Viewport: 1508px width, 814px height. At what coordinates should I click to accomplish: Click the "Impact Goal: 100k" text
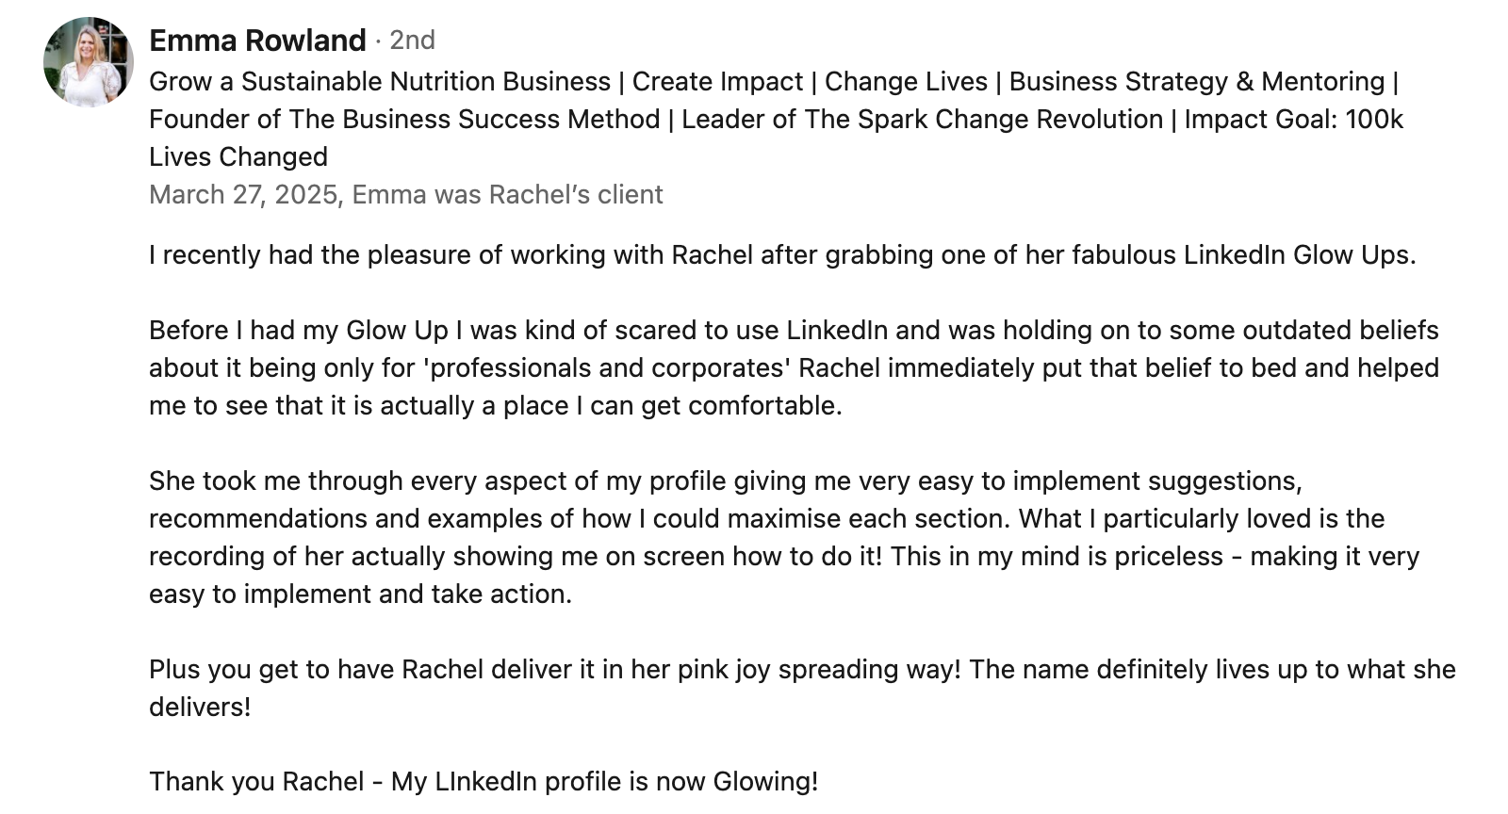point(1293,120)
